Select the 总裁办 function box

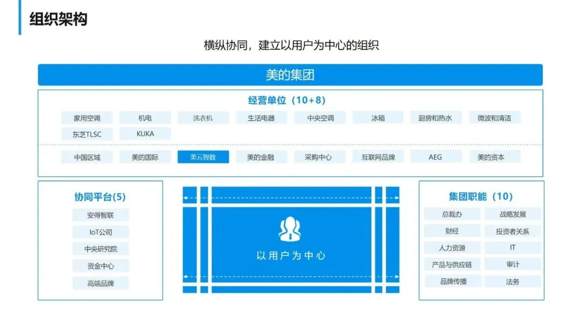(x=452, y=214)
